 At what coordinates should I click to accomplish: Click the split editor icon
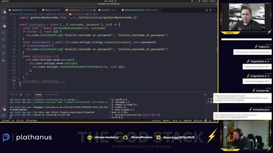[211, 10]
